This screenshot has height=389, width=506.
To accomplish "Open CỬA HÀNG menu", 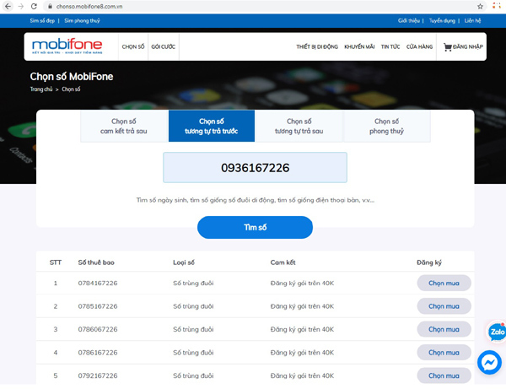I will (x=419, y=46).
